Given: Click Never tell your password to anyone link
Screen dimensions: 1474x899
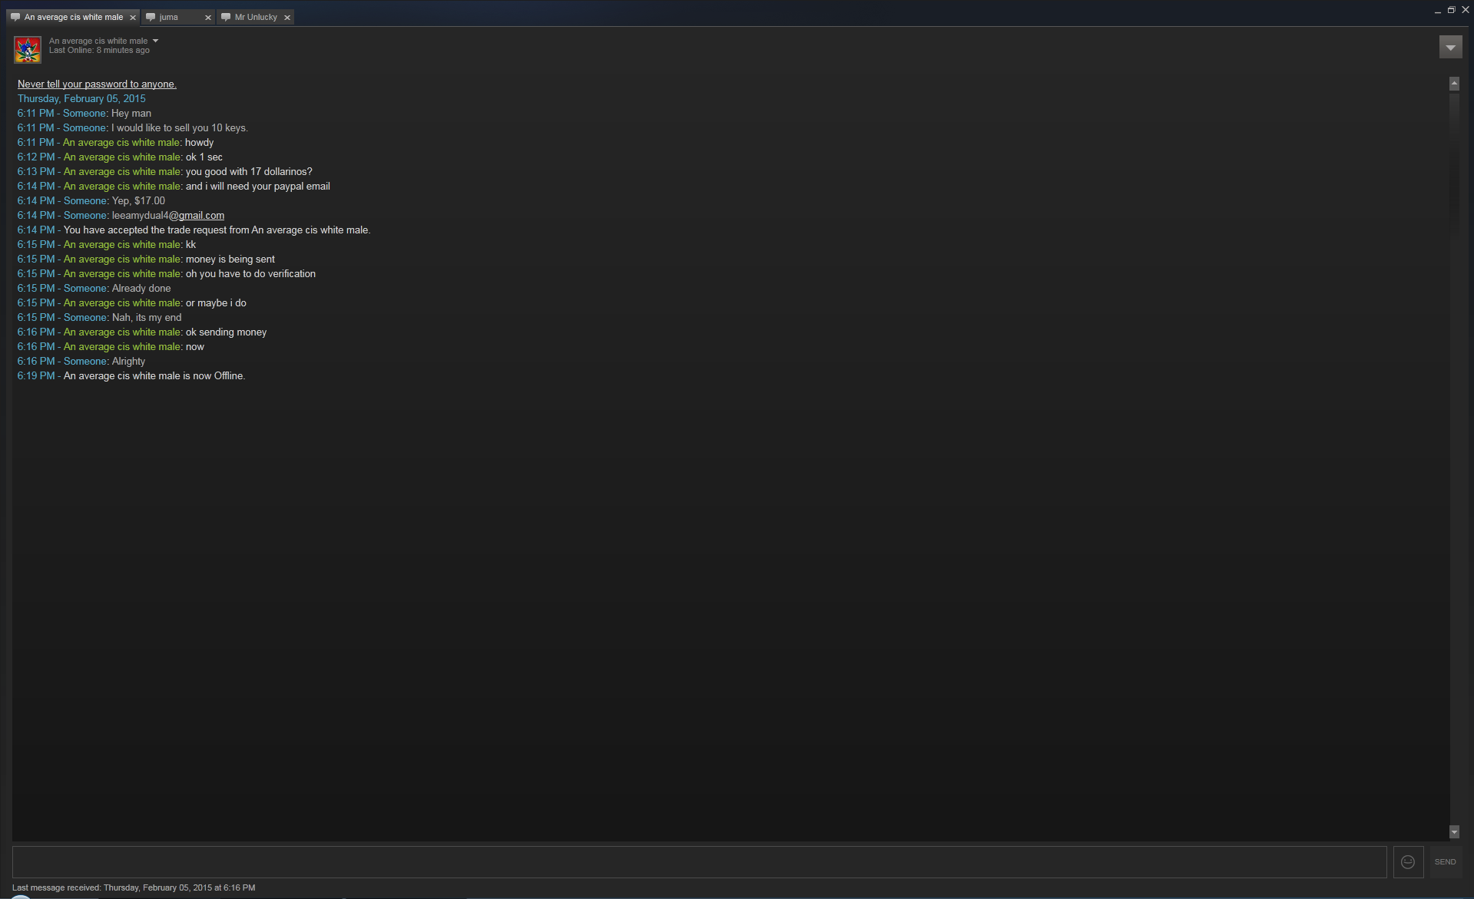Looking at the screenshot, I should coord(97,84).
